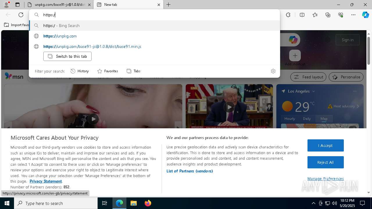Open search suggestion settings gear
The image size is (372, 209).
[x=273, y=71]
